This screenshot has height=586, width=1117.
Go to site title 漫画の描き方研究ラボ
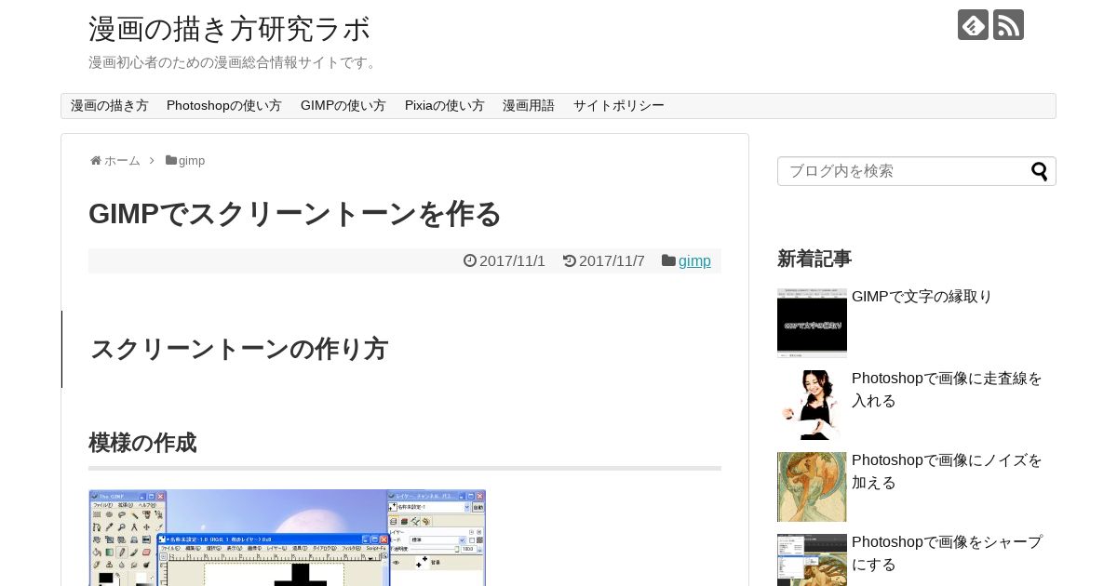230,29
